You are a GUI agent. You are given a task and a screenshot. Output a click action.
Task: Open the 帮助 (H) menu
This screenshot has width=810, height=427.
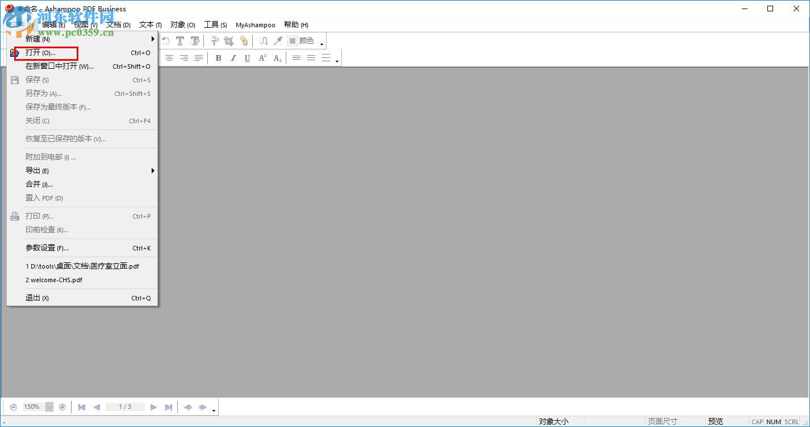click(x=296, y=25)
